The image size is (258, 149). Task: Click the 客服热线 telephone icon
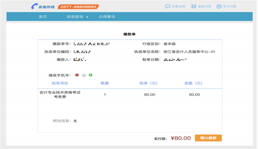[x=34, y=6]
